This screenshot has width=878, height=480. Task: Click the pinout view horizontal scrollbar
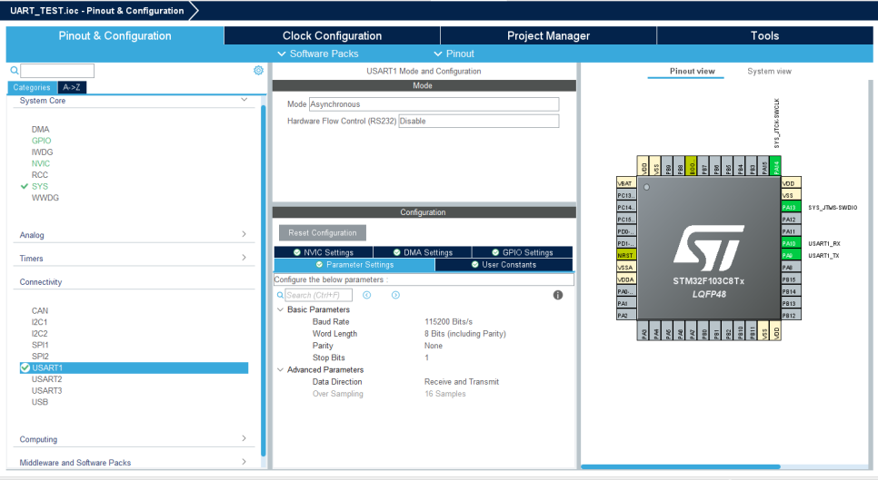coord(681,466)
